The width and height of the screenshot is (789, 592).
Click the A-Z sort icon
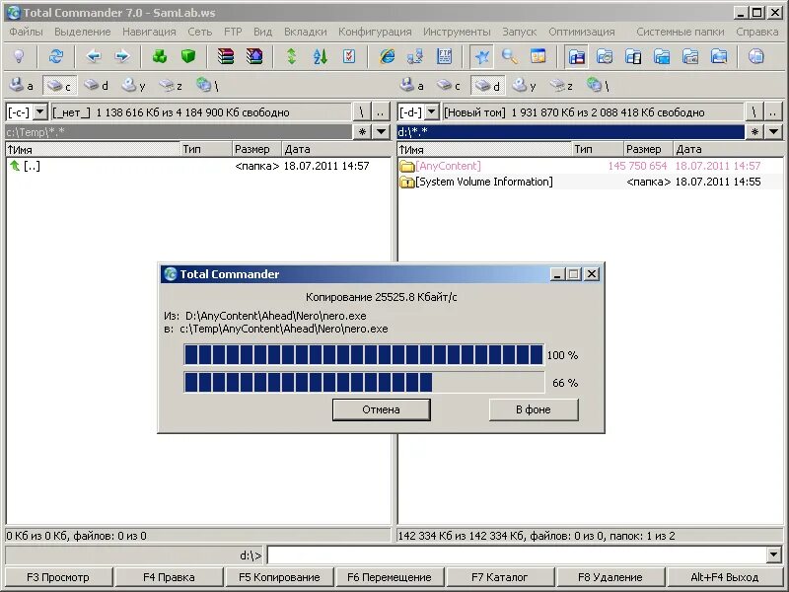320,56
